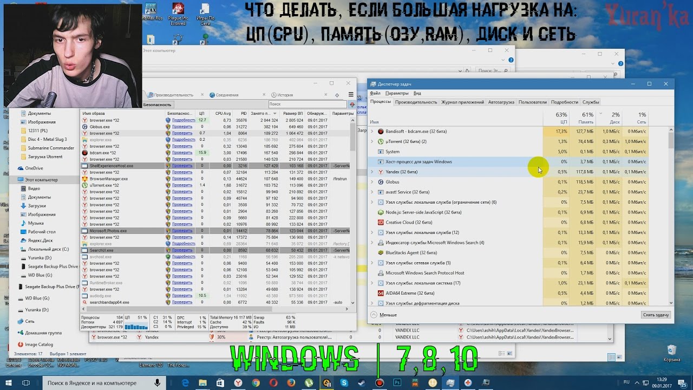Expand Узел службы: локальная система (17)
The width and height of the screenshot is (693, 390).
point(371,283)
